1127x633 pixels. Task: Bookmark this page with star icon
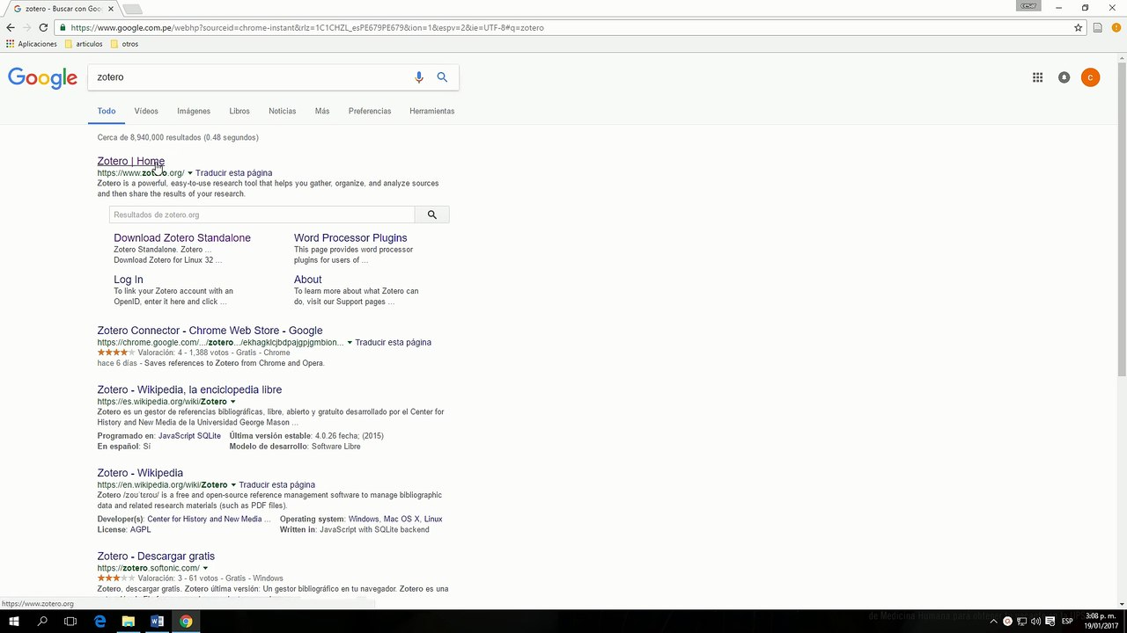click(1078, 27)
